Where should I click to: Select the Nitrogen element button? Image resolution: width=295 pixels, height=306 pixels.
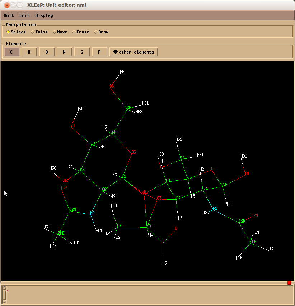pyautogui.click(x=64, y=52)
